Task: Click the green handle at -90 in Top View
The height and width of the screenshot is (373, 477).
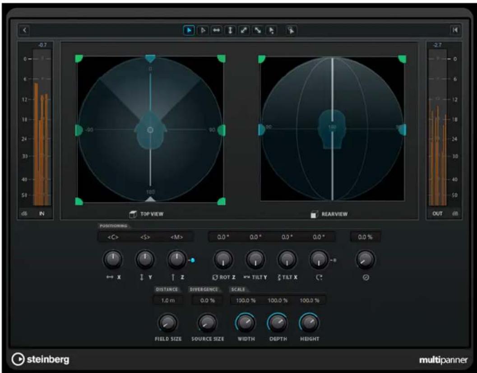Action: [x=79, y=130]
